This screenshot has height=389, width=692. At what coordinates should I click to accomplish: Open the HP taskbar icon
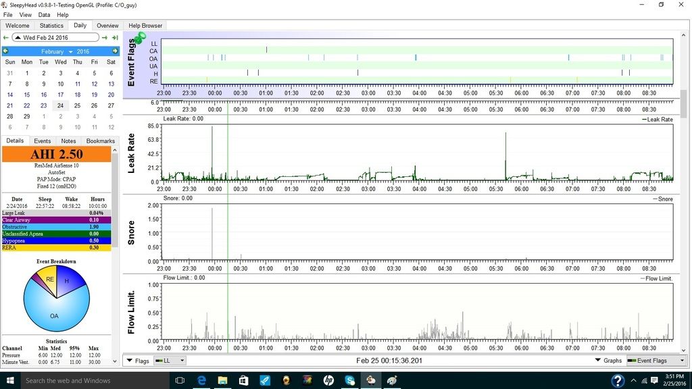328,380
